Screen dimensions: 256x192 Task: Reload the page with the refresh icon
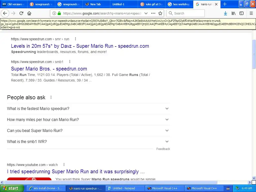(x=21, y=13)
